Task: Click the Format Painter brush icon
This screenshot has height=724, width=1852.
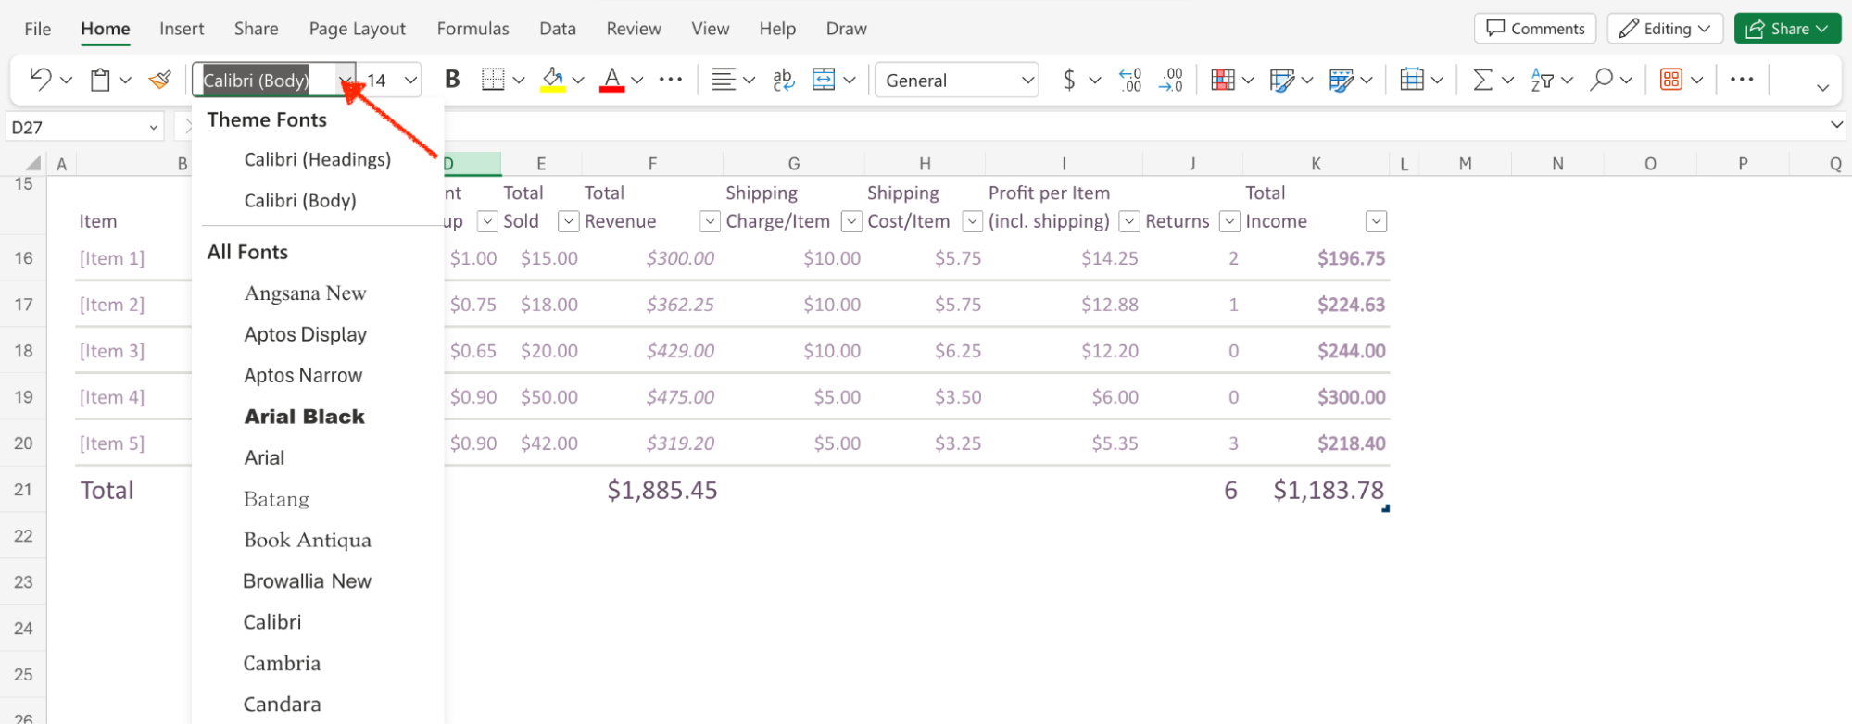Action: click(160, 80)
